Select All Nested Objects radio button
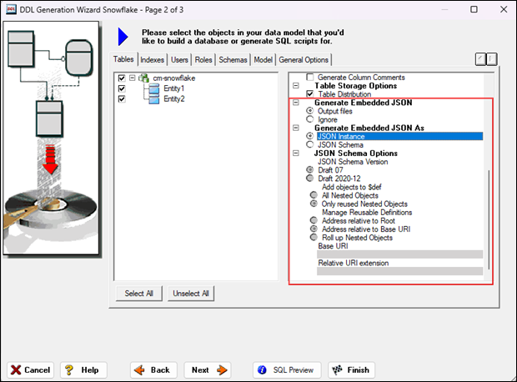Viewport: 517px width, 382px height. [x=314, y=195]
